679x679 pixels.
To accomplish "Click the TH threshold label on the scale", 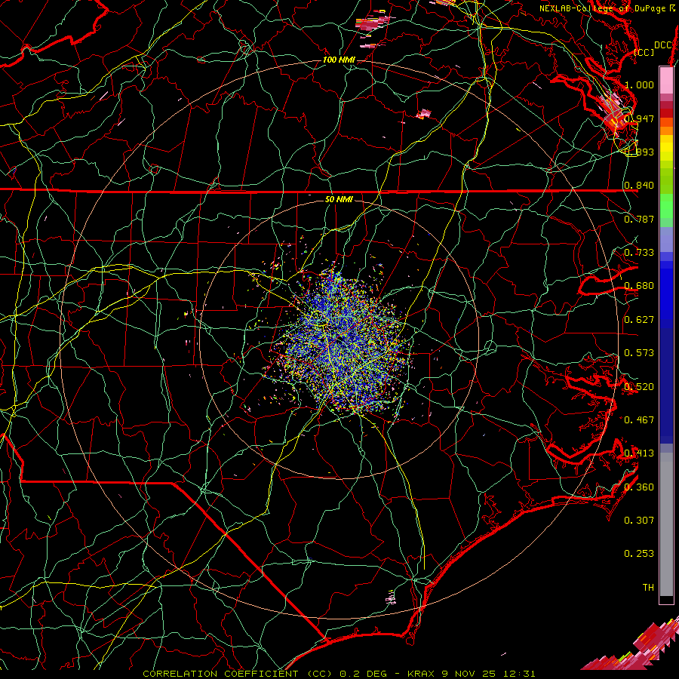I will (x=648, y=588).
